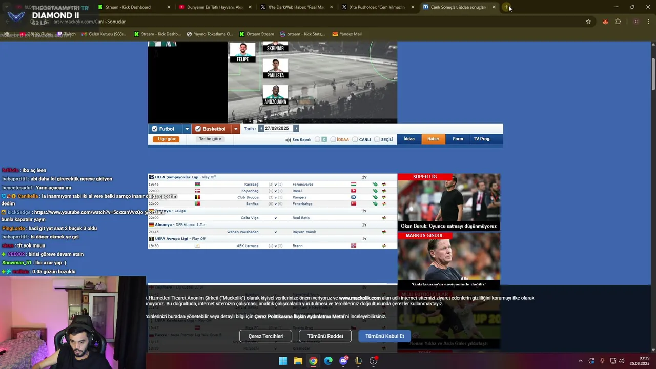
Task: Click green icon in Benfica match row
Action: 375,204
